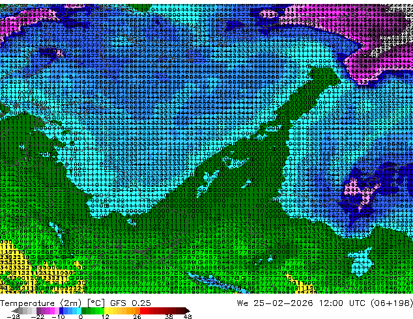Select the dark maroon right arrow of color scale

187,311
